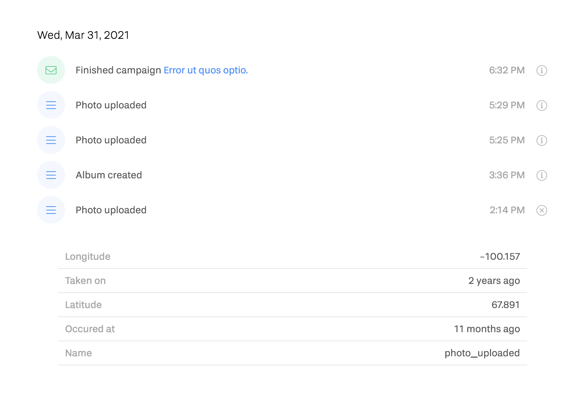Click the Album created event text

109,175
